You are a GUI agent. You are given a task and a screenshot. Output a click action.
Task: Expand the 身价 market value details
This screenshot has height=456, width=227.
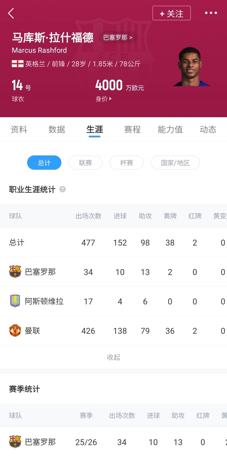click(x=104, y=99)
